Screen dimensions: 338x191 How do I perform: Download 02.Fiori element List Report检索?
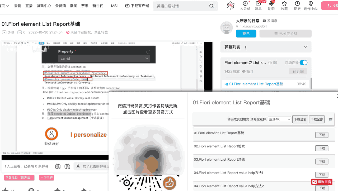[322, 148]
